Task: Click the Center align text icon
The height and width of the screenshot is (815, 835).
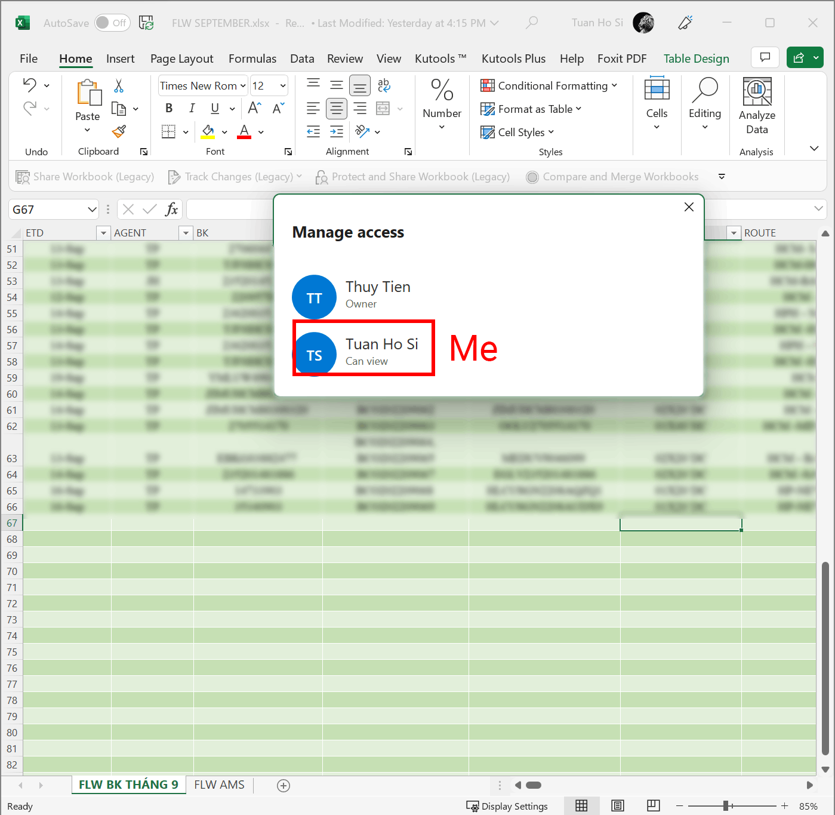Action: 337,109
